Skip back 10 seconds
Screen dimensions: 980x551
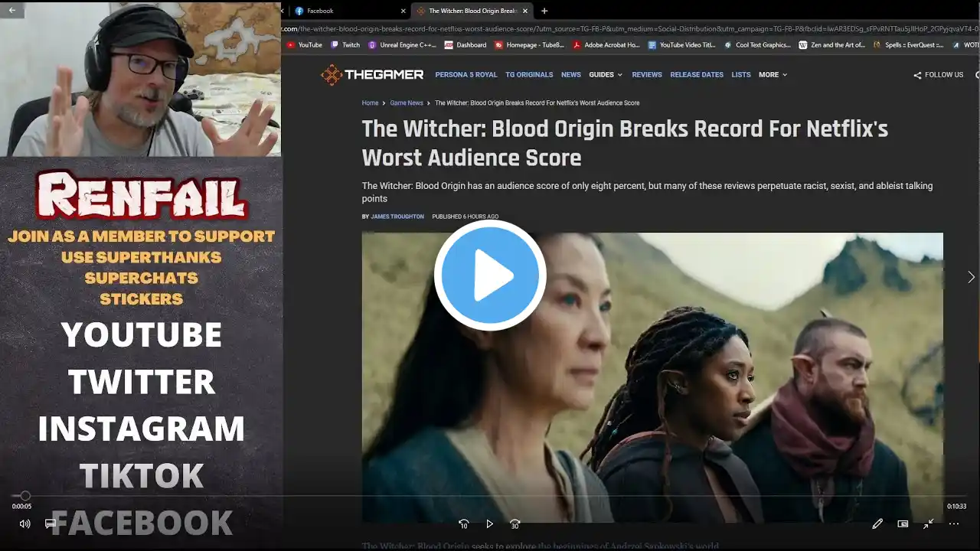463,524
